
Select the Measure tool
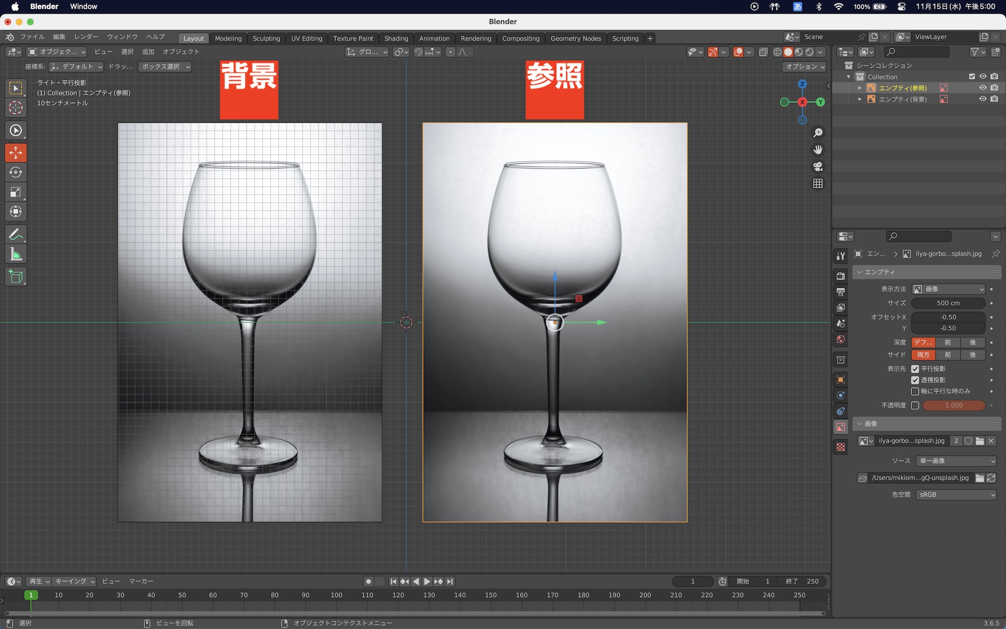[x=16, y=255]
